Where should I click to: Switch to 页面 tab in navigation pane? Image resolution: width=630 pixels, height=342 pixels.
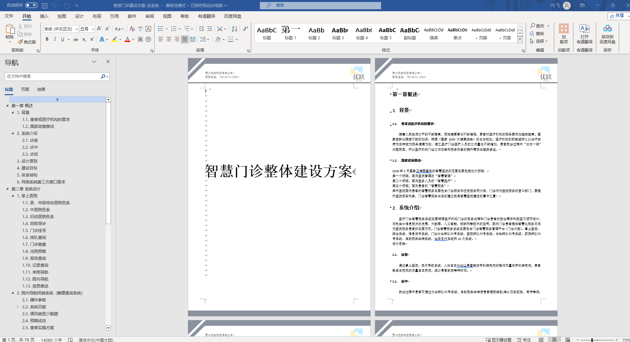tap(25, 90)
